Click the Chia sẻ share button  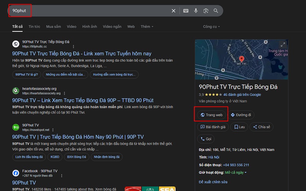[x=262, y=127]
